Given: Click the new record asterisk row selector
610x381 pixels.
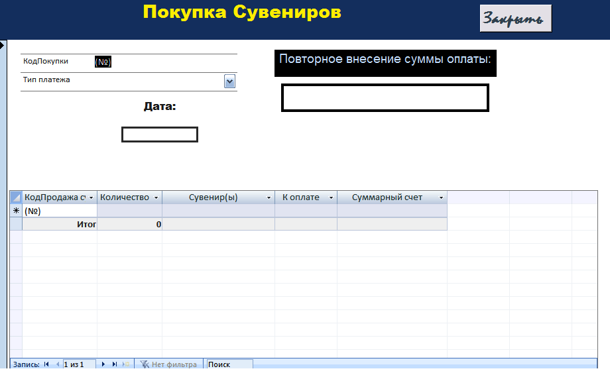Looking at the screenshot, I should pos(16,211).
